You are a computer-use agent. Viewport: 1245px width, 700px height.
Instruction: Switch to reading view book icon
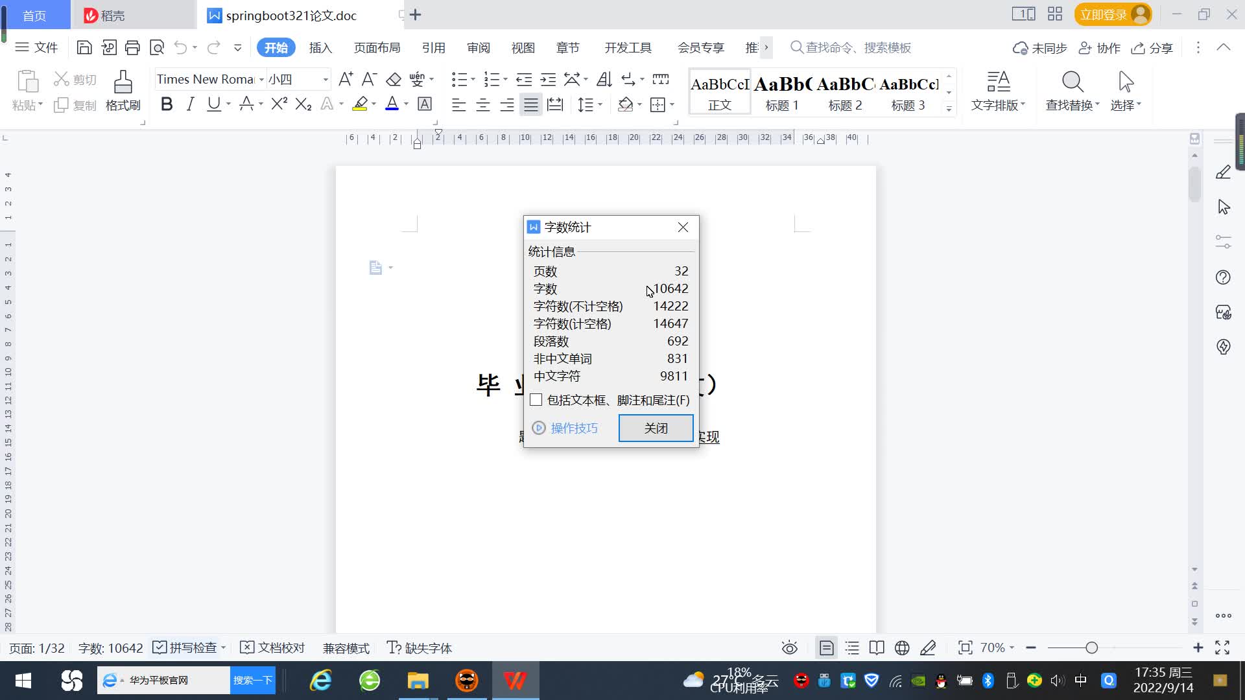point(877,647)
